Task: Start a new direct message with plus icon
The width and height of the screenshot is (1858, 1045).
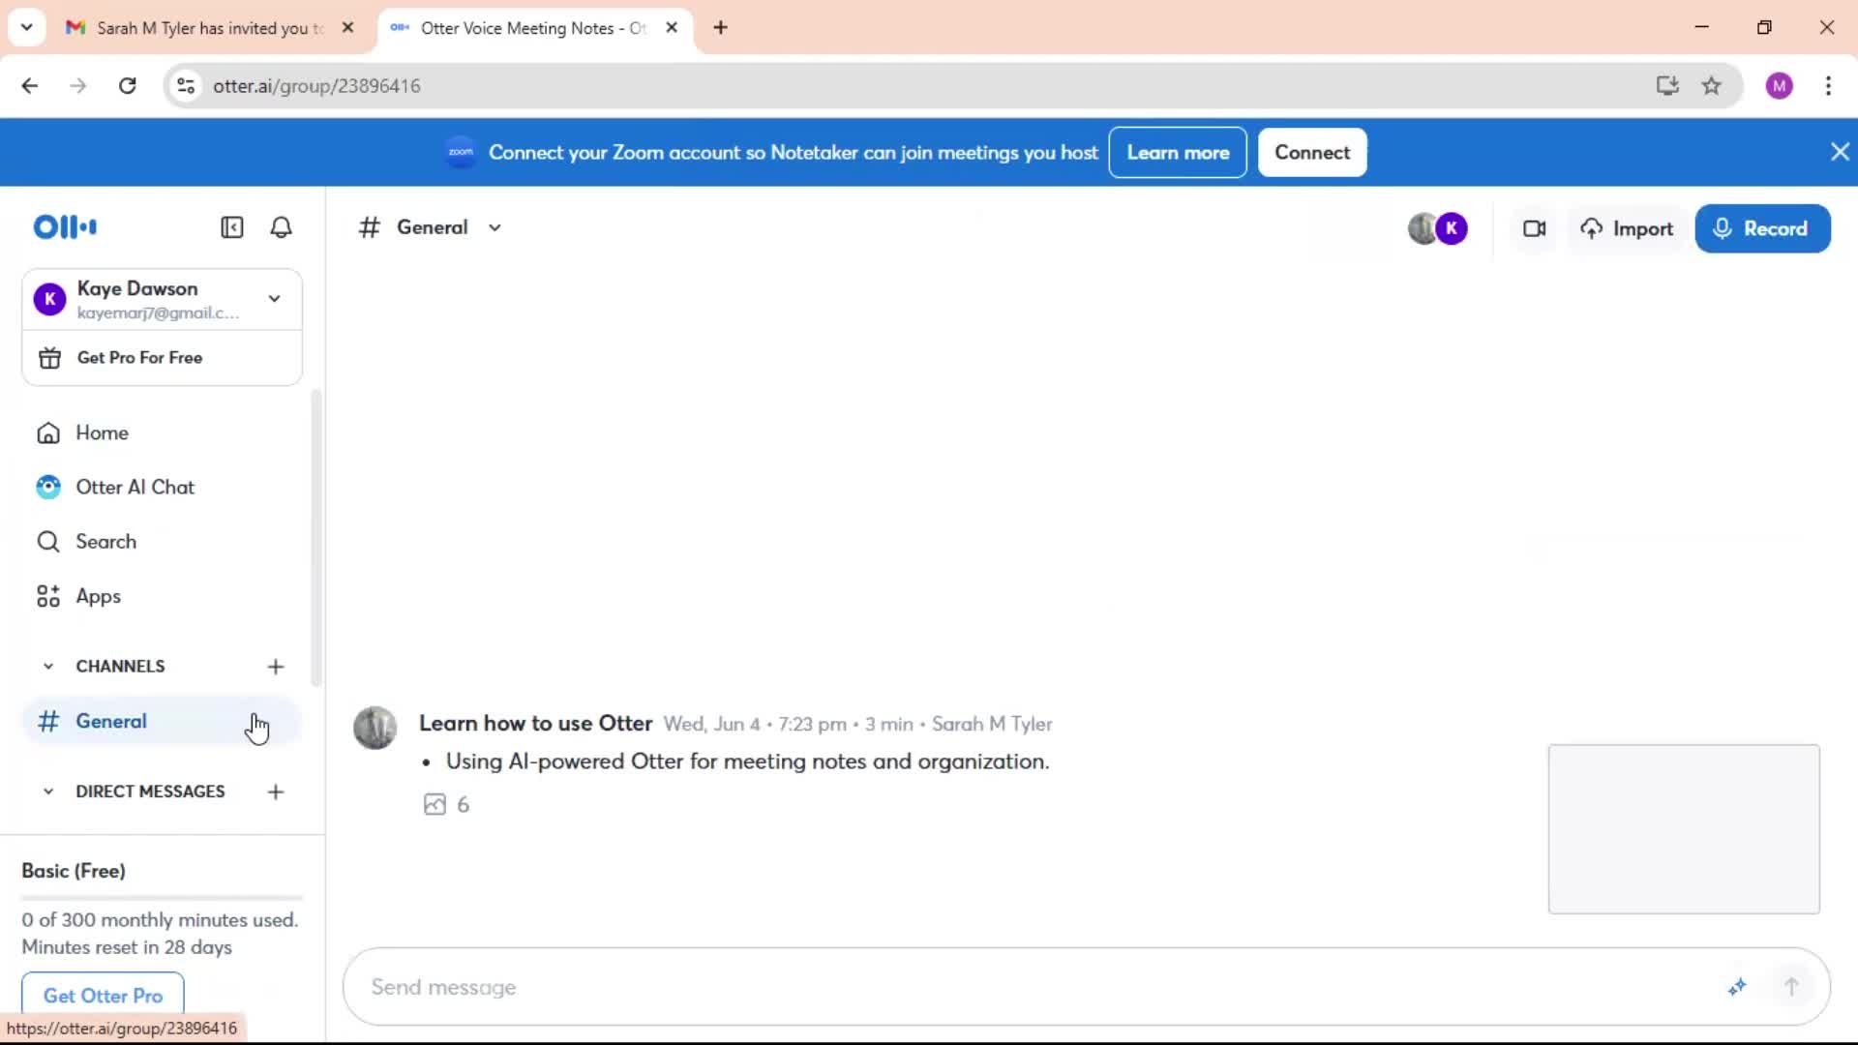Action: pyautogui.click(x=276, y=791)
